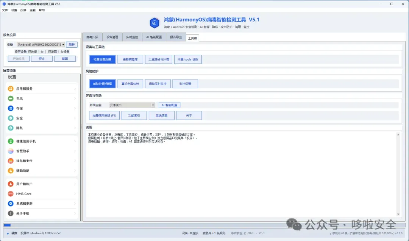Open the 帮助 menu
The image size is (409, 241).
coord(42,10)
